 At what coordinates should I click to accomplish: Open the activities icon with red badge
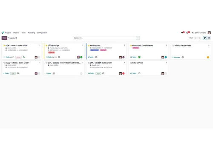pyautogui.click(x=188, y=32)
